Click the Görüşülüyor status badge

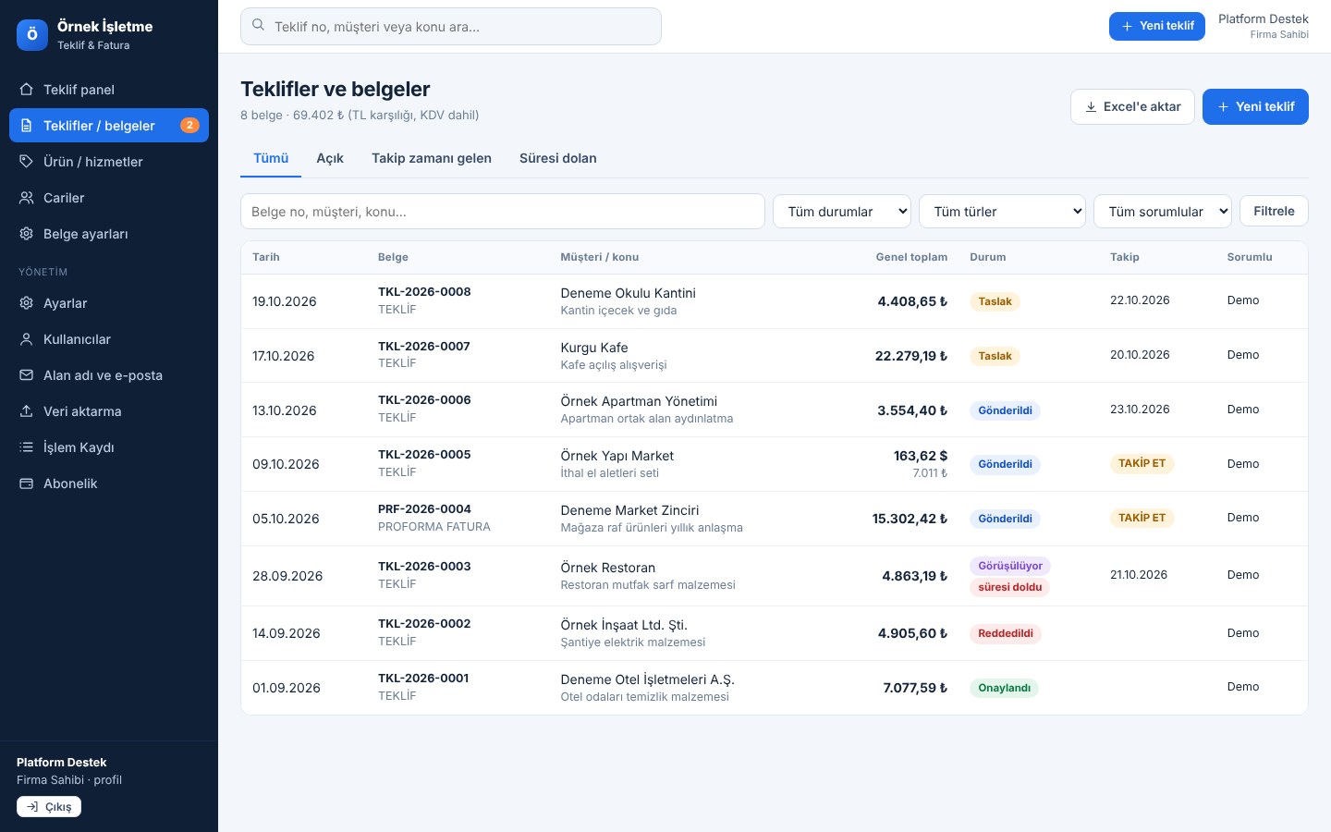1010,566
